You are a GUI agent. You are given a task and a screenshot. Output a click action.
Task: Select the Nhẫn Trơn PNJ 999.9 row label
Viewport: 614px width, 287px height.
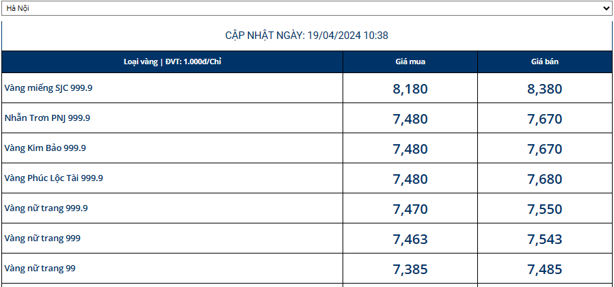point(47,118)
